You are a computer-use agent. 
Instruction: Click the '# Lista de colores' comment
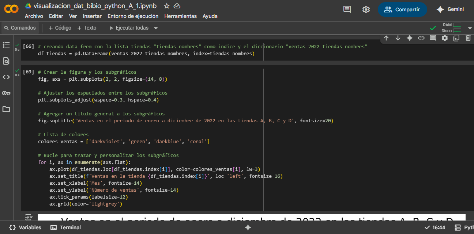click(63, 134)
